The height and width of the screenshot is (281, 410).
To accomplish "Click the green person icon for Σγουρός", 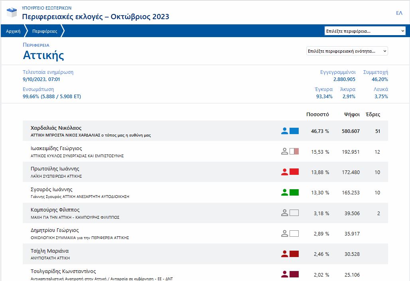I will pos(284,192).
